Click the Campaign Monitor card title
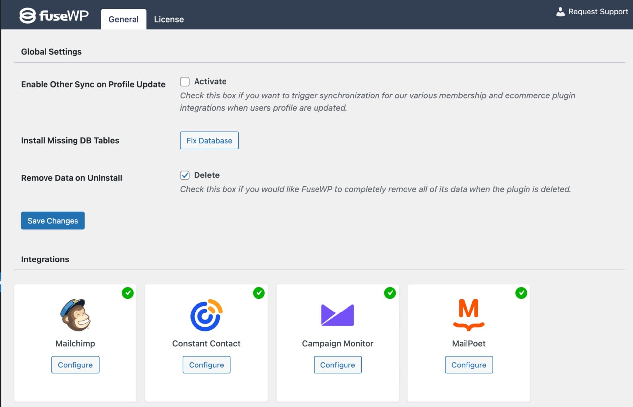633x407 pixels. (x=338, y=343)
